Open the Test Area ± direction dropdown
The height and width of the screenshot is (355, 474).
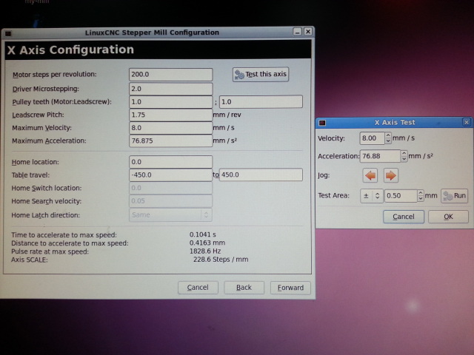click(372, 195)
